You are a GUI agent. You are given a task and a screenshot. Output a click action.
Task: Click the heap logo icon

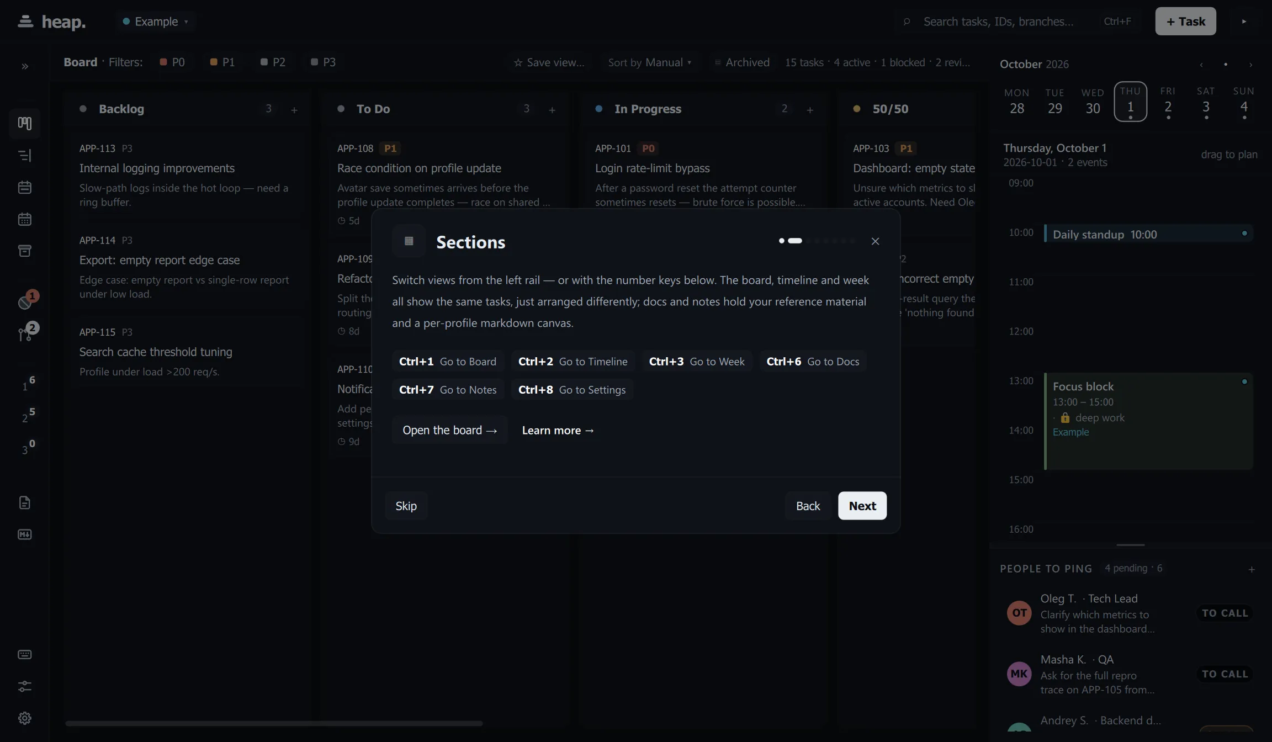(25, 22)
